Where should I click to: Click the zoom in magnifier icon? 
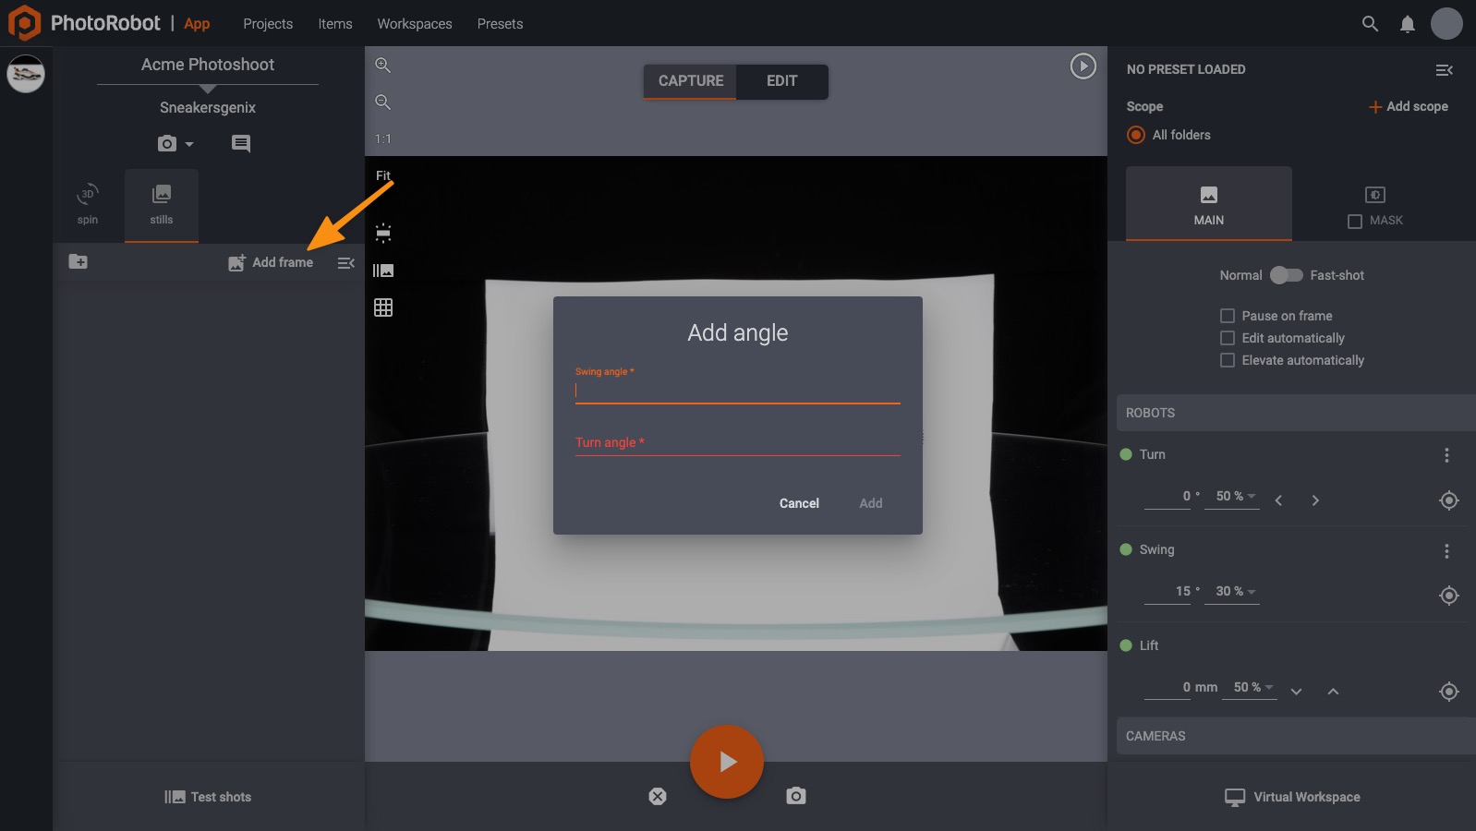pos(382,66)
